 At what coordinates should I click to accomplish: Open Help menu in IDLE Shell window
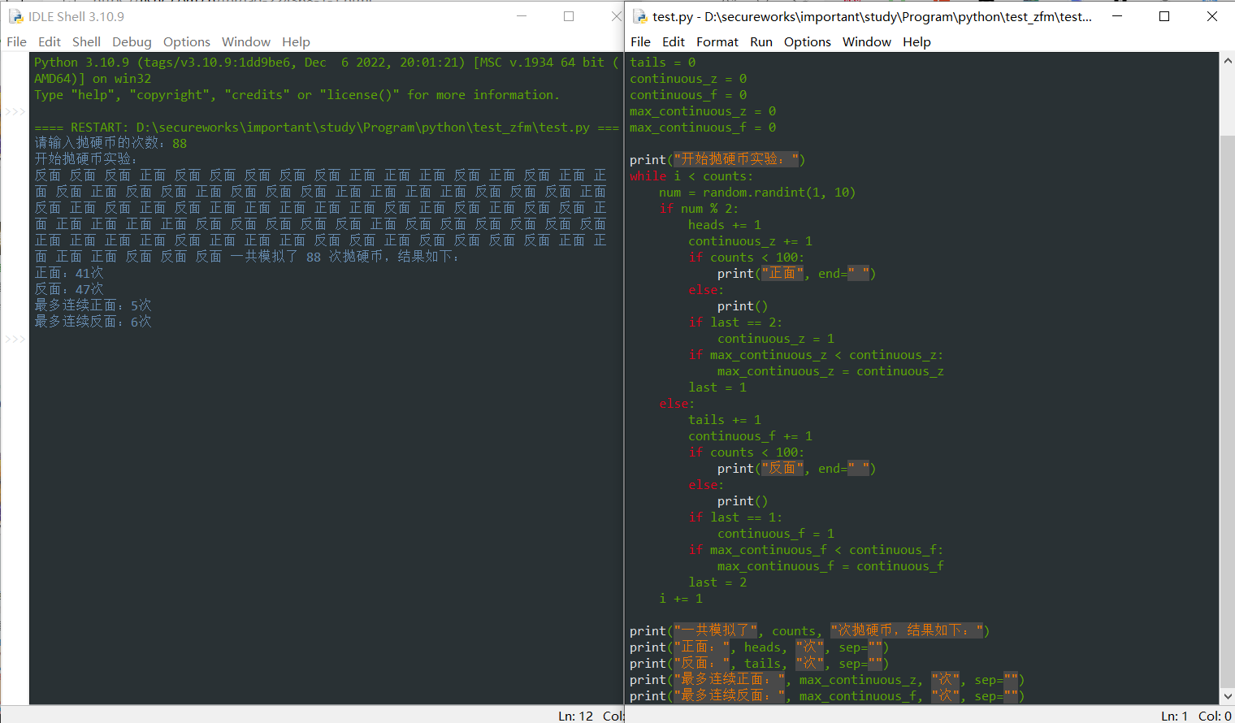pos(296,41)
